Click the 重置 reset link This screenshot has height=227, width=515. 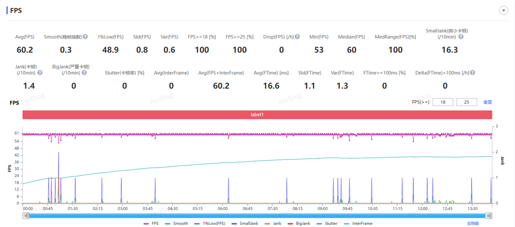click(x=488, y=102)
